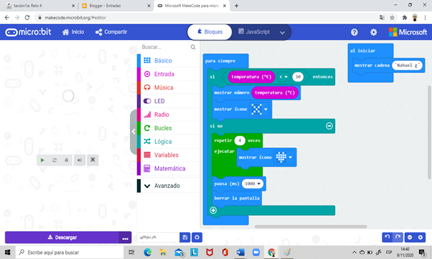
Task: Open the Básico block category
Action: coord(168,61)
